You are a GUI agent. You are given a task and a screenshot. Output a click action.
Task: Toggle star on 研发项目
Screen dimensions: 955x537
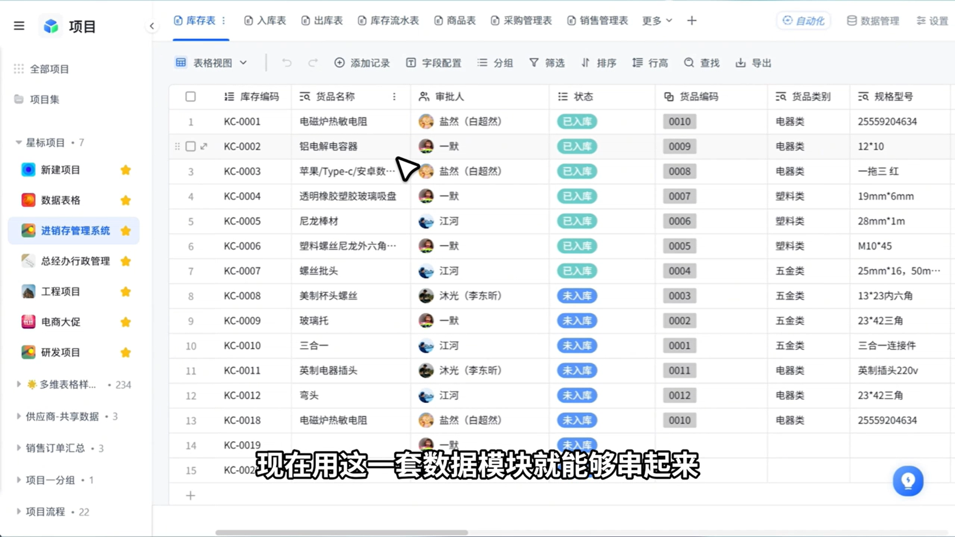click(126, 352)
